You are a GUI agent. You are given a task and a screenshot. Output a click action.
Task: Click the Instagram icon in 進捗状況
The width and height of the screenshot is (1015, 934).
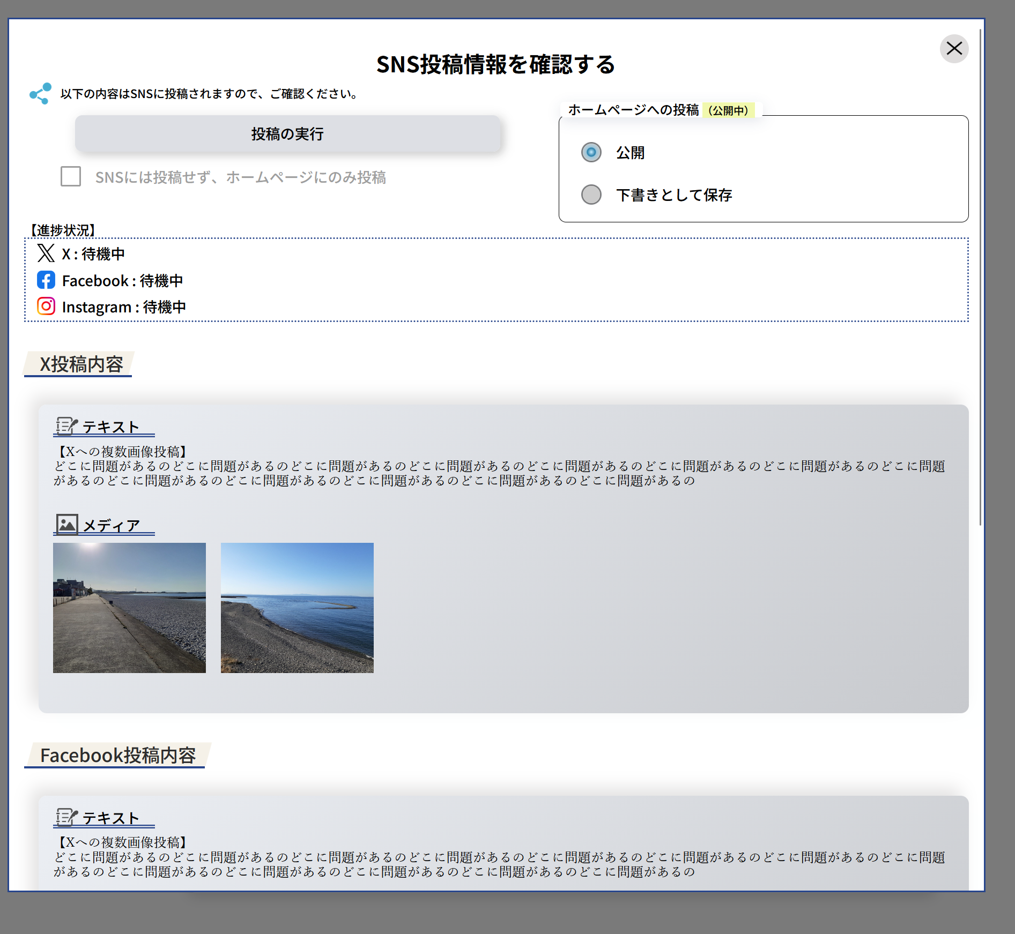tap(46, 306)
